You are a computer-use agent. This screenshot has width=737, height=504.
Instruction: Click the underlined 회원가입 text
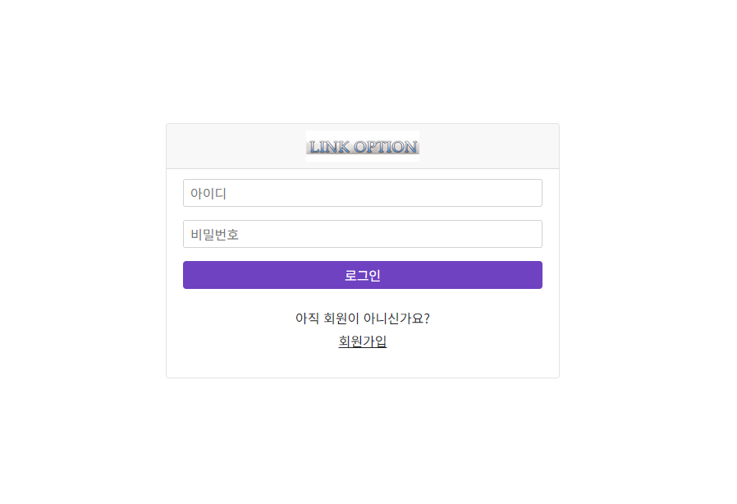coord(363,341)
